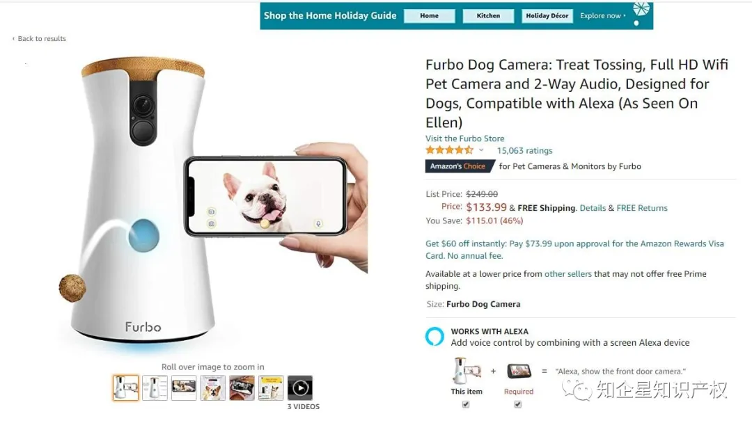
Task: Click the snowflake icon in holiday banner
Action: click(641, 9)
